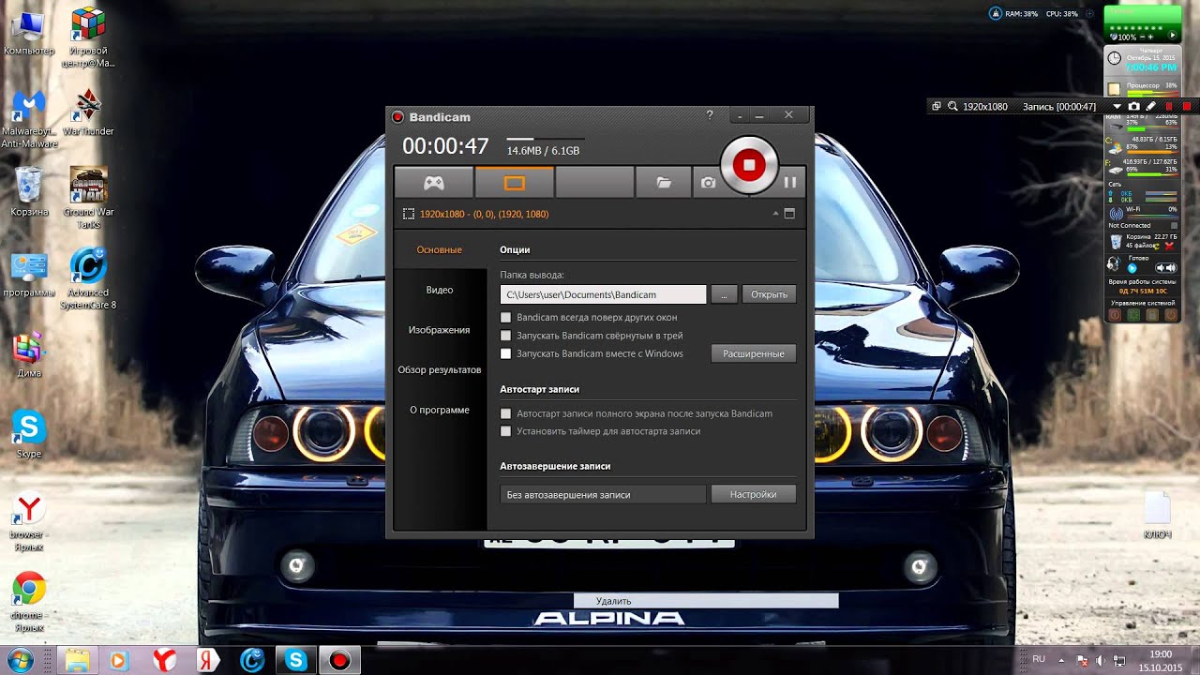Browse for output folder with ... button
The height and width of the screenshot is (675, 1200).
coord(724,294)
